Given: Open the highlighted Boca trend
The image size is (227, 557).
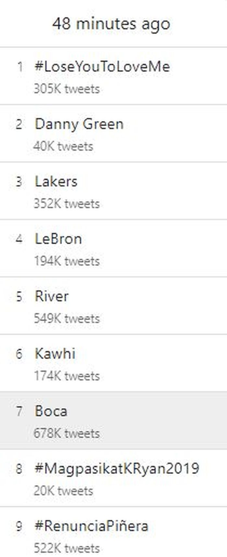Looking at the screenshot, I should tap(51, 411).
